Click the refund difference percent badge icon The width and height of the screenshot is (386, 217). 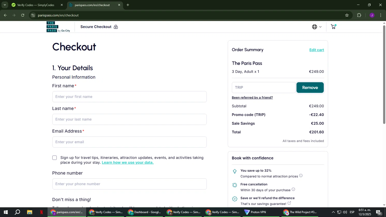235,199
